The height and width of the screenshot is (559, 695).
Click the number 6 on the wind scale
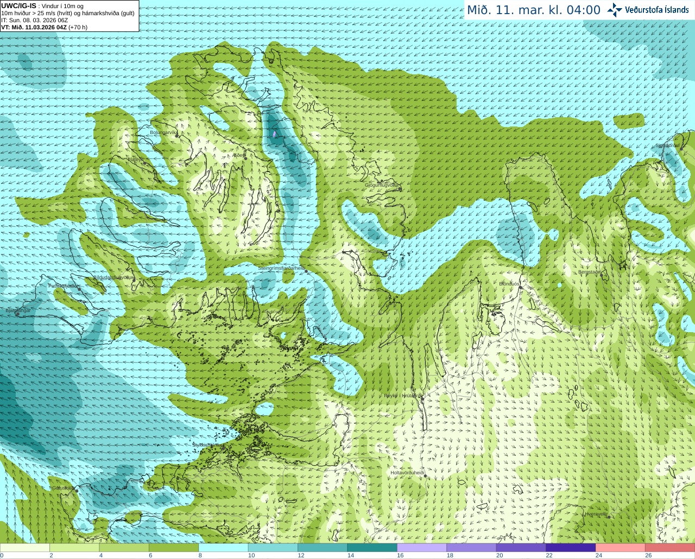(x=150, y=555)
